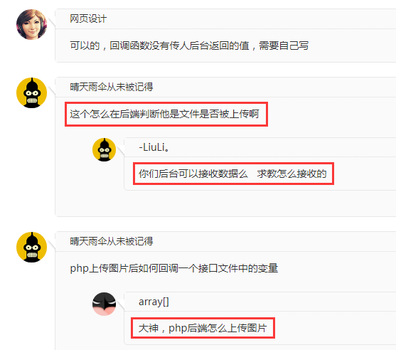This screenshot has width=396, height=350.
Task: Click empty space below the -LiuLi。 reply card
Action: 225,203
